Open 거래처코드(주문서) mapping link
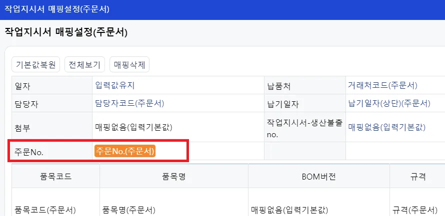 (382, 85)
